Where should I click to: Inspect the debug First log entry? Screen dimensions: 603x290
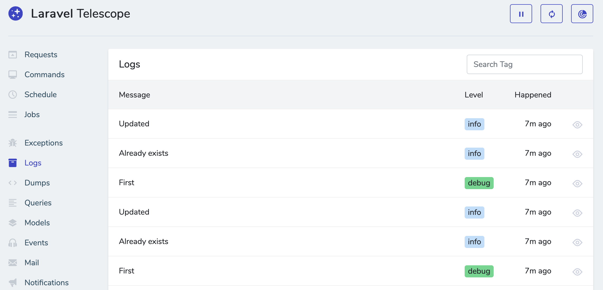577,184
